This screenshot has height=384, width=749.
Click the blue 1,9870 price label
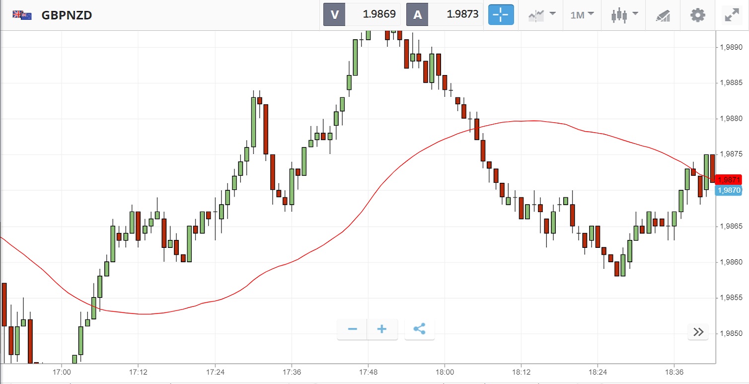point(729,190)
